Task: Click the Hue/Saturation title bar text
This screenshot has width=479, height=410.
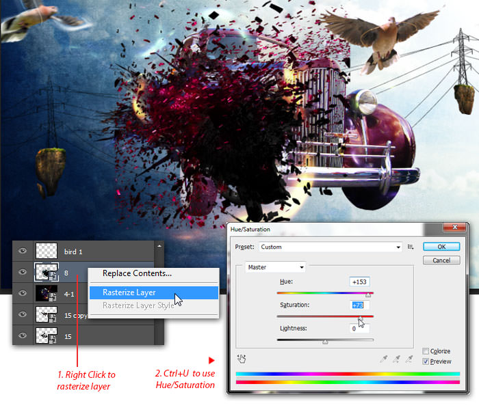Action: coord(250,230)
